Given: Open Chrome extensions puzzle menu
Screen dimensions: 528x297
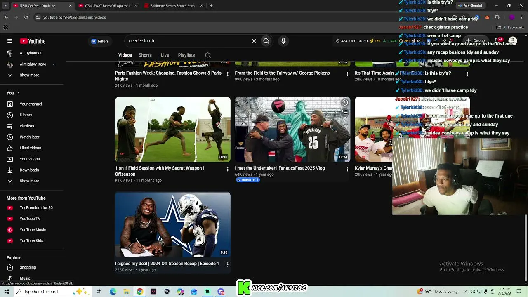Looking at the screenshot, I should pyautogui.click(x=497, y=17).
